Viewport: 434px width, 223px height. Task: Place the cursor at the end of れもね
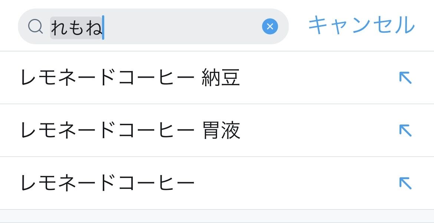pyautogui.click(x=103, y=28)
